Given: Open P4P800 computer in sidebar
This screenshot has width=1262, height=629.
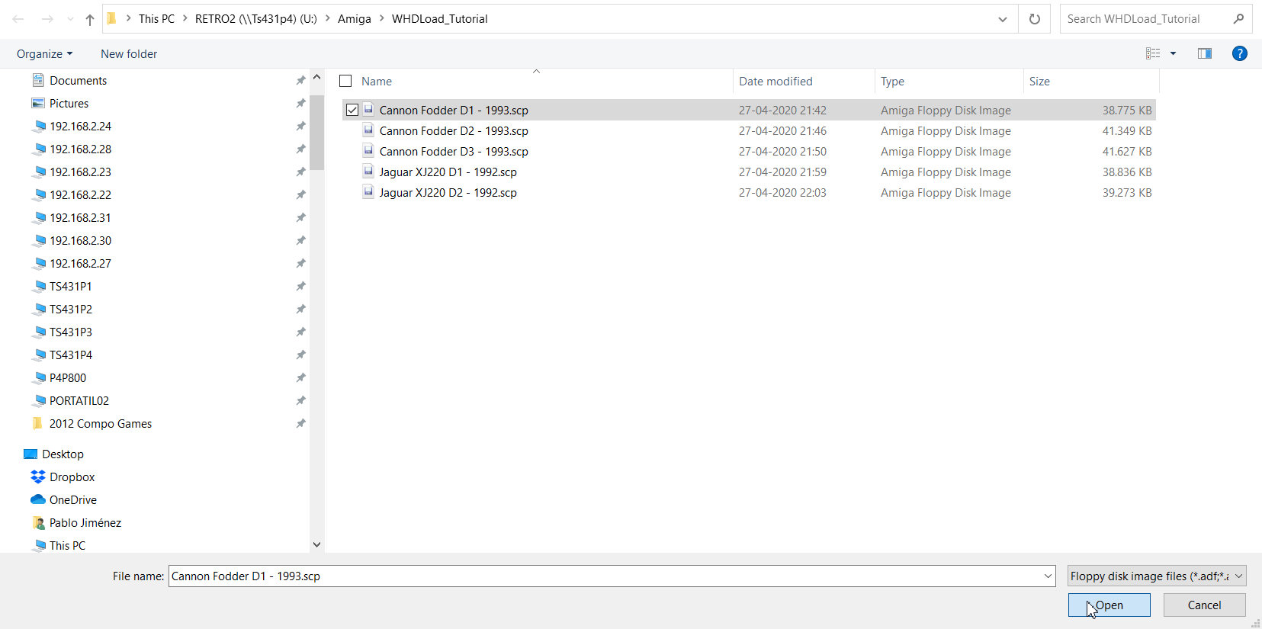Looking at the screenshot, I should (67, 377).
